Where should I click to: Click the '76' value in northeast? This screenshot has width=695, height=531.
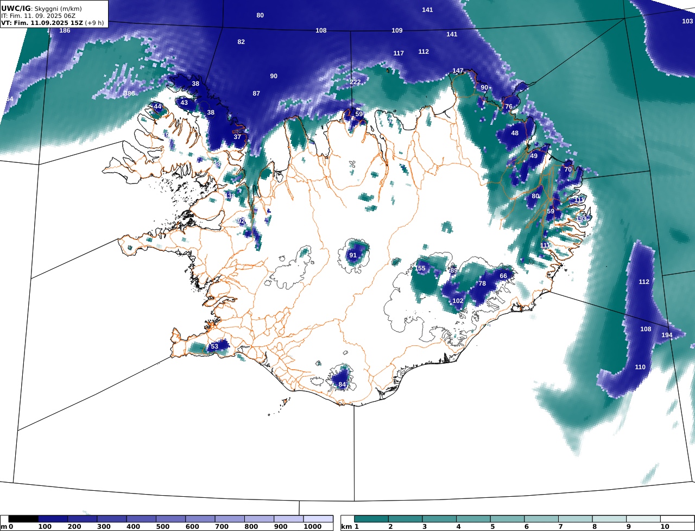coord(509,106)
